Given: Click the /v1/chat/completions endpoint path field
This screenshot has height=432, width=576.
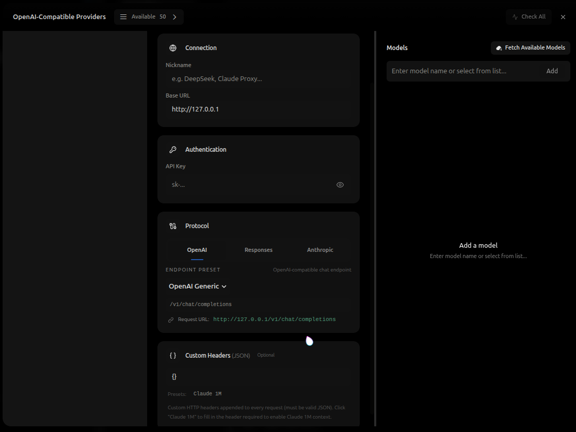Looking at the screenshot, I should (258, 304).
